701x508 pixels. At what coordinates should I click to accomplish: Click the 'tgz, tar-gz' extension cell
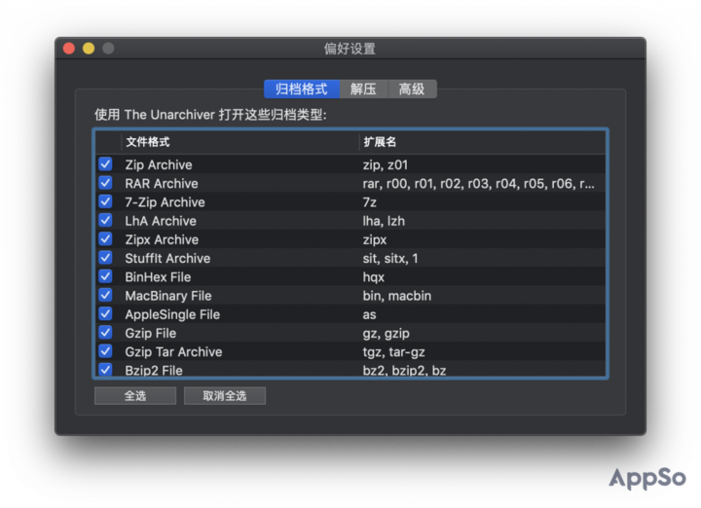tap(394, 352)
